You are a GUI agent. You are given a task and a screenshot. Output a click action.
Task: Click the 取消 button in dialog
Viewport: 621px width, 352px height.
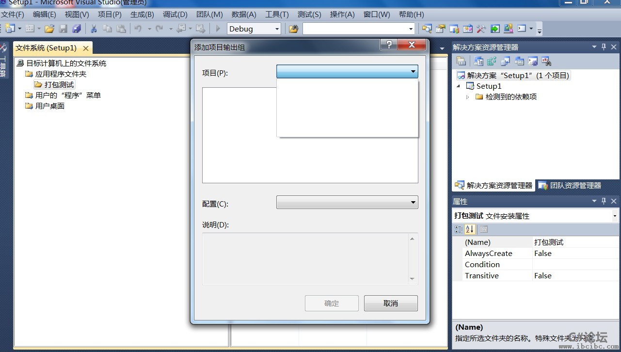click(391, 303)
